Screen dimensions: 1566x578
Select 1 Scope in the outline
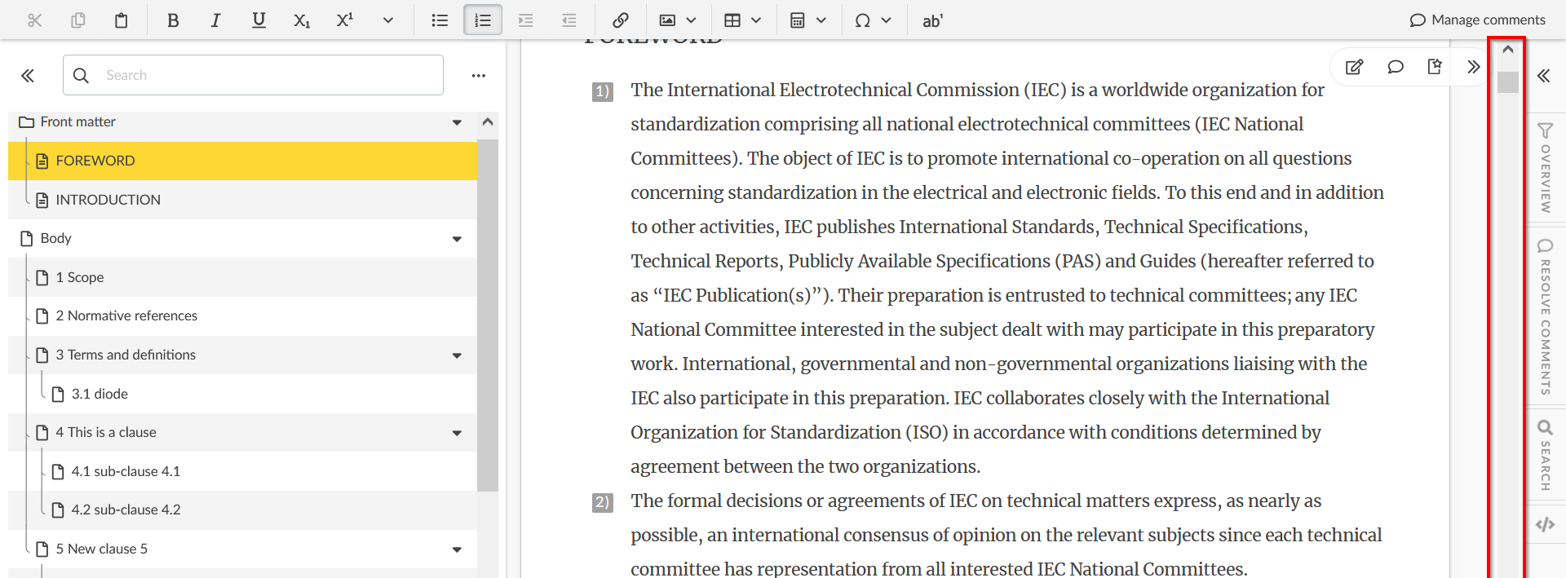pos(242,277)
